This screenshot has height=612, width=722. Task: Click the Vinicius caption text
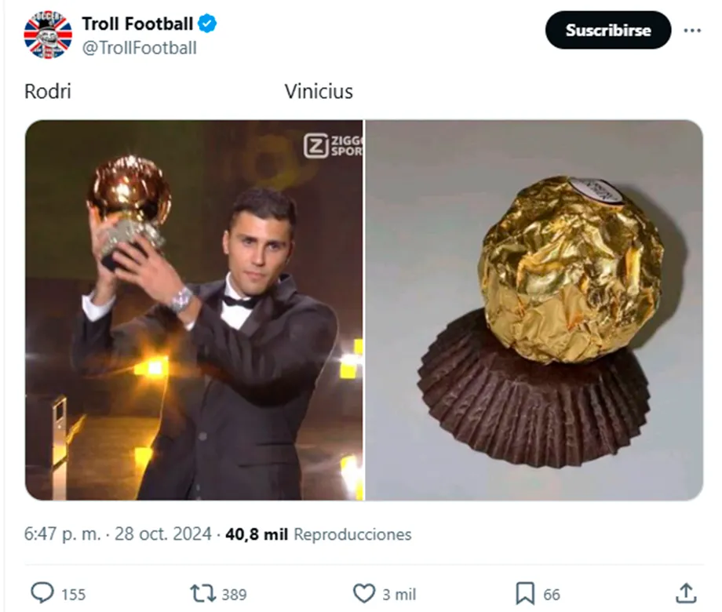click(319, 92)
